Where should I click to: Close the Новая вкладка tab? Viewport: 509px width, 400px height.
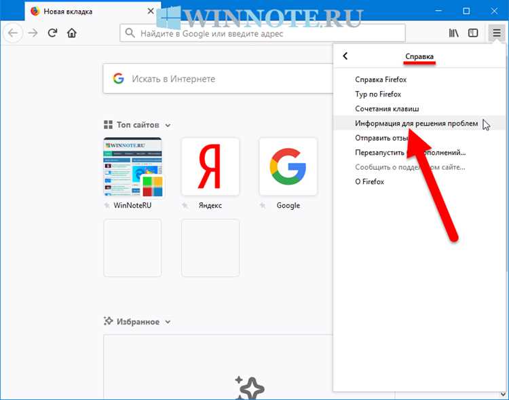coord(151,12)
